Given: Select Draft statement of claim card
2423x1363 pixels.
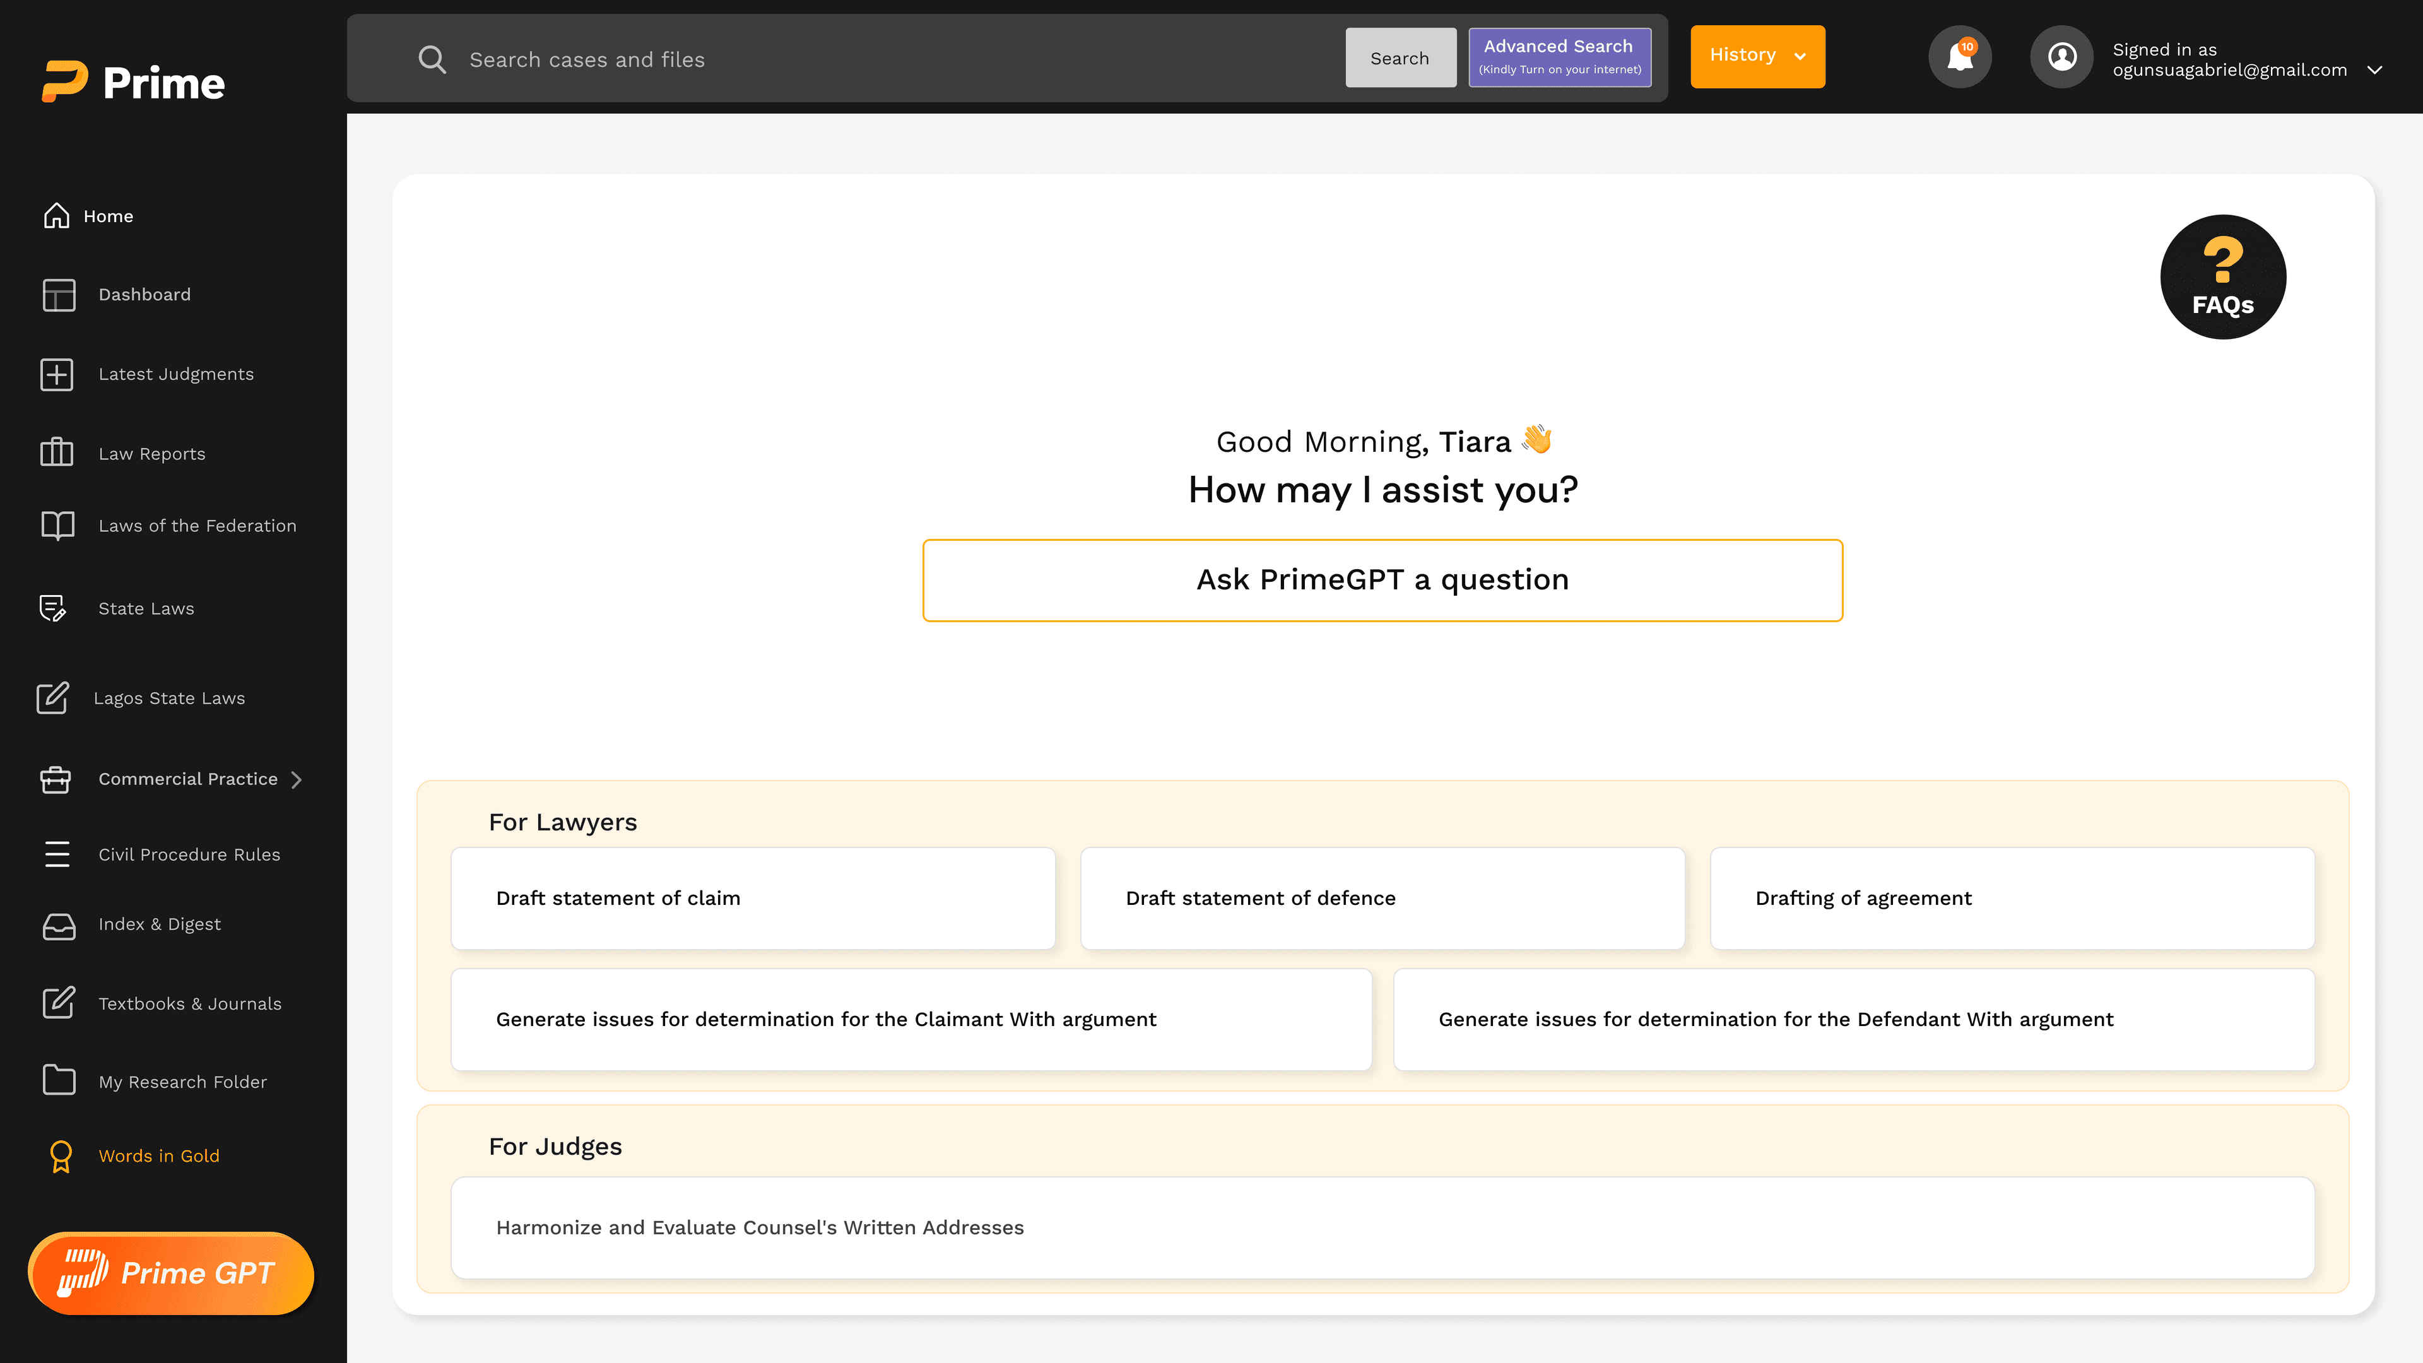Looking at the screenshot, I should click(753, 899).
